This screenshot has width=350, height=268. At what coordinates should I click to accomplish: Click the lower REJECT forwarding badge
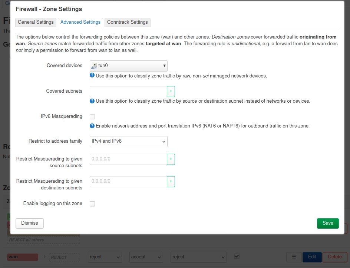(x=65, y=257)
